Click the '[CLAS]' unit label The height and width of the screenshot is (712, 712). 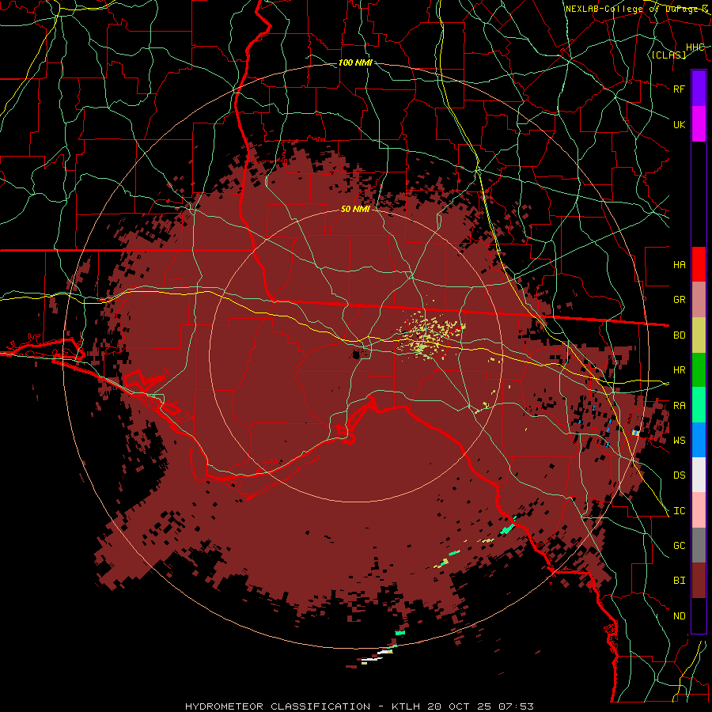tap(668, 55)
